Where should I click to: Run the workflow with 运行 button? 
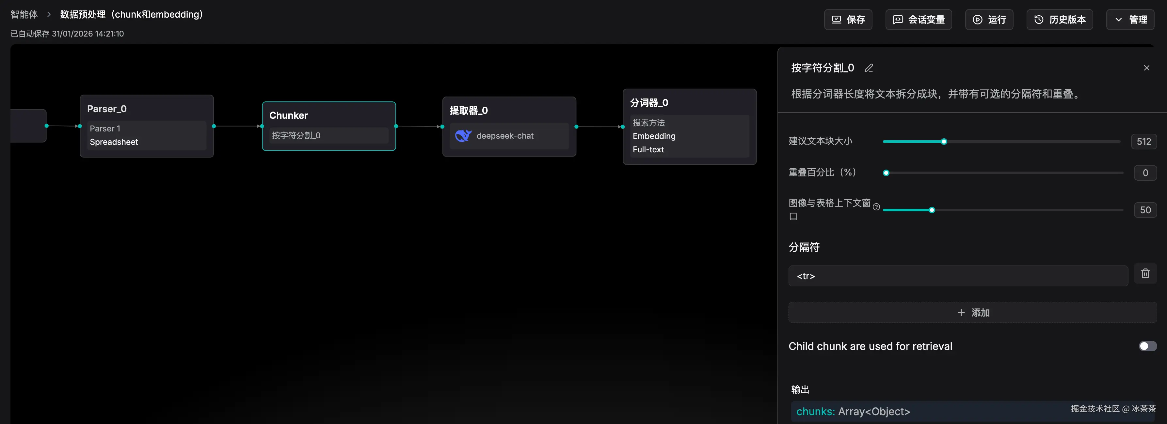[989, 20]
